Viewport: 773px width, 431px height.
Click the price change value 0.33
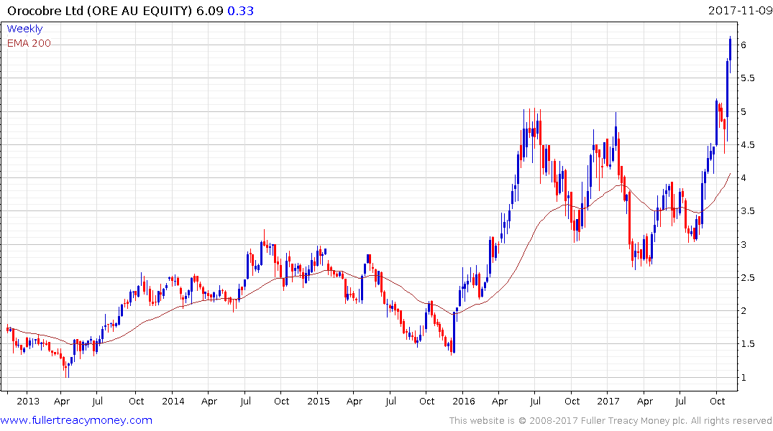point(241,11)
